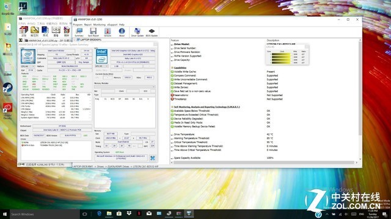
Task: Click the About info icon
Action: pyautogui.click(x=122, y=32)
